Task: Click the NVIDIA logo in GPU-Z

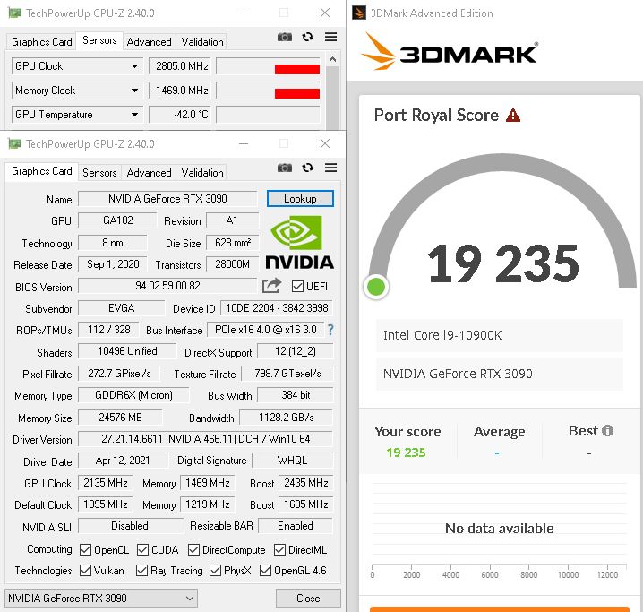Action: tap(300, 243)
